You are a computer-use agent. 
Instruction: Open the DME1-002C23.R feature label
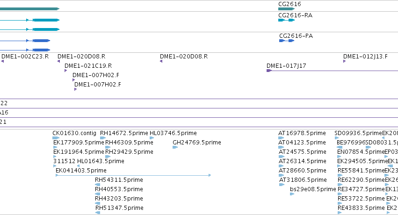coord(25,56)
